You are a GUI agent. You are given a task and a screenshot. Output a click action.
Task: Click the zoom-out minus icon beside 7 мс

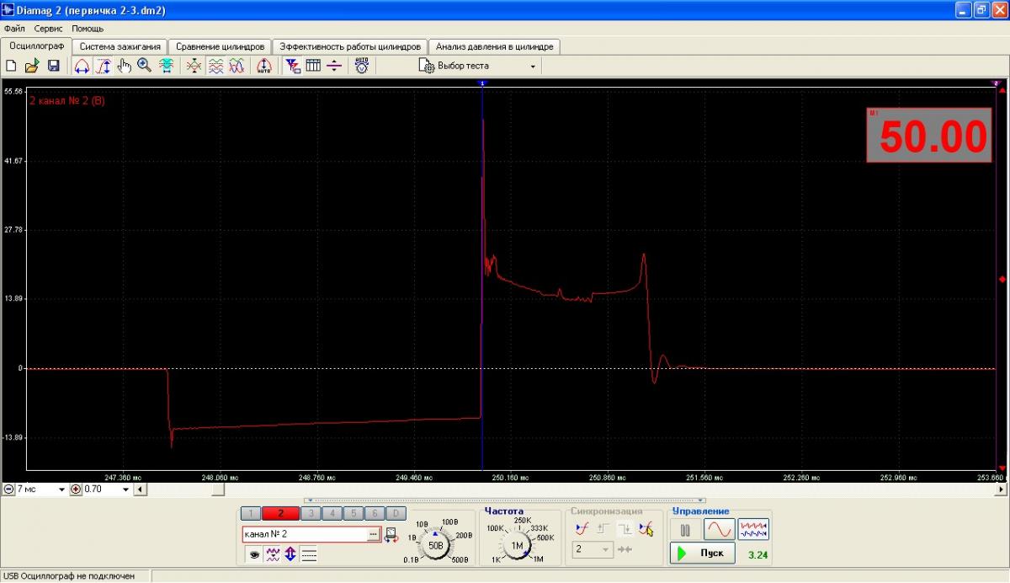coord(8,489)
